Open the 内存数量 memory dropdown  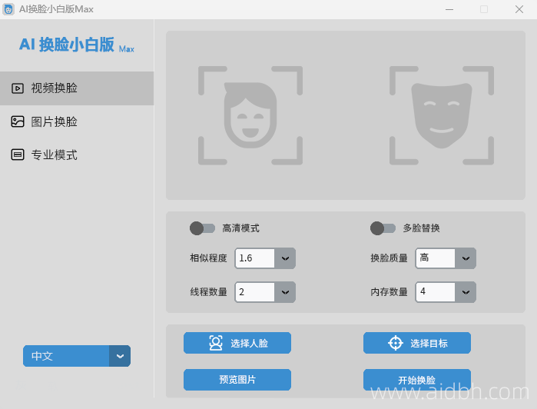tap(466, 292)
